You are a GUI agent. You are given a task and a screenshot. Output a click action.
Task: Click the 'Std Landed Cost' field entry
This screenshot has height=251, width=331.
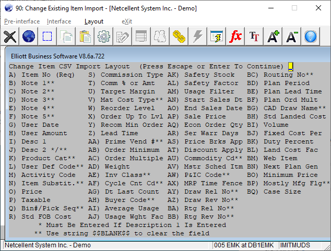pyautogui.click(x=287, y=117)
